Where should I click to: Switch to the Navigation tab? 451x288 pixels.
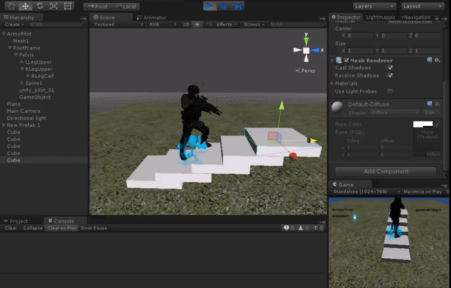(415, 17)
